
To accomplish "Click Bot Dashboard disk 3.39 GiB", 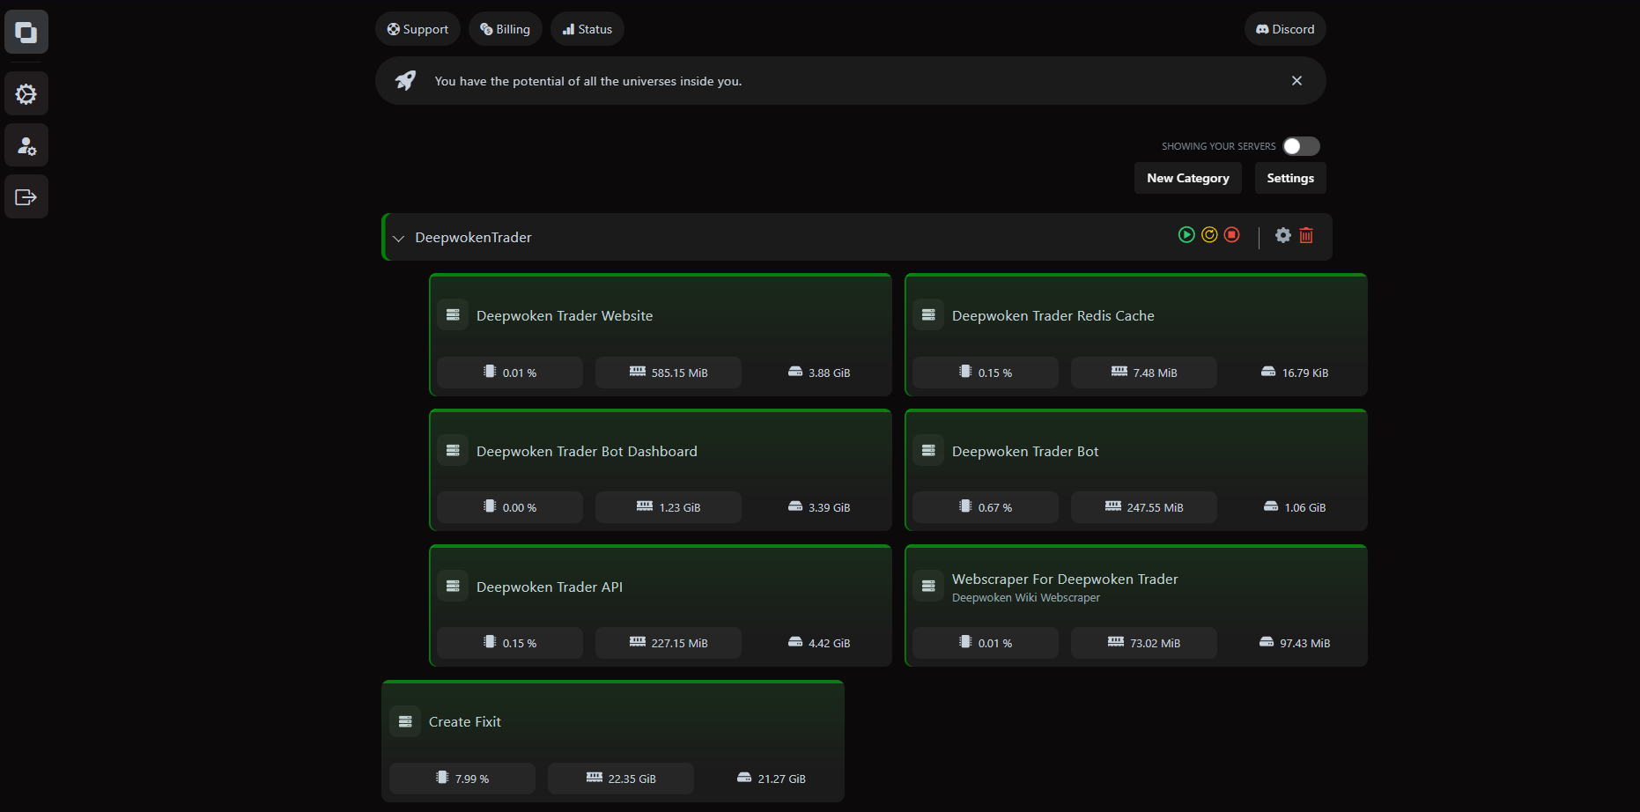I will click(819, 507).
